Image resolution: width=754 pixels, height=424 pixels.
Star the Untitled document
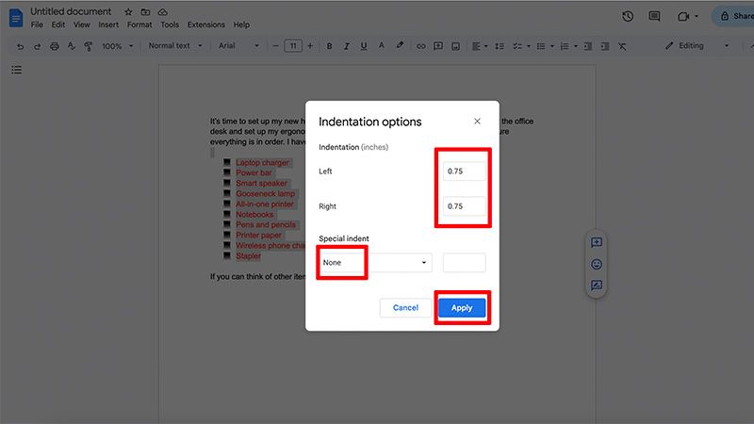pos(128,12)
